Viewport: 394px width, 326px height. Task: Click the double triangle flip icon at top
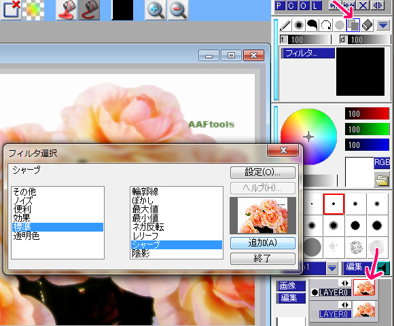[x=378, y=5]
